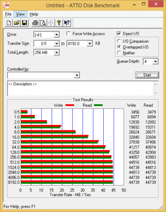Click the move arrows toolbar icon
This screenshot has width=166, height=212.
51,23
